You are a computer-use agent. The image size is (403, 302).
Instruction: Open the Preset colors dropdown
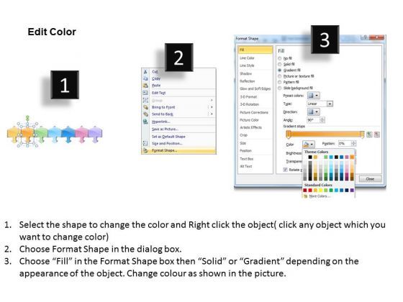[314, 96]
